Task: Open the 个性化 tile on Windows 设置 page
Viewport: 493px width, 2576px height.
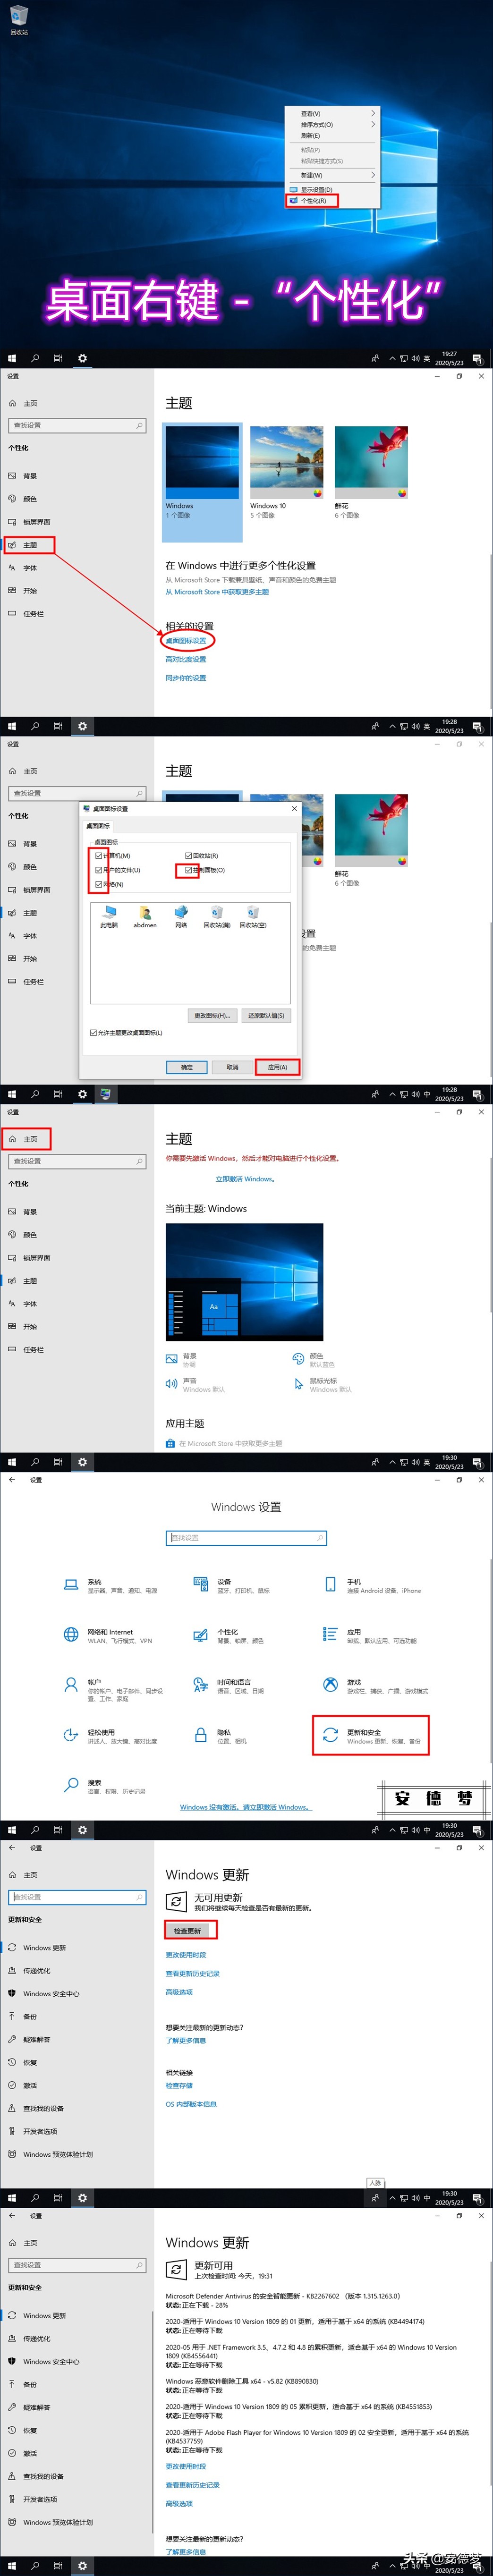Action: pyautogui.click(x=229, y=1635)
